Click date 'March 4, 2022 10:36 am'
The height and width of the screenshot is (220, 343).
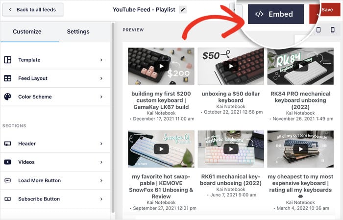pos(303,208)
